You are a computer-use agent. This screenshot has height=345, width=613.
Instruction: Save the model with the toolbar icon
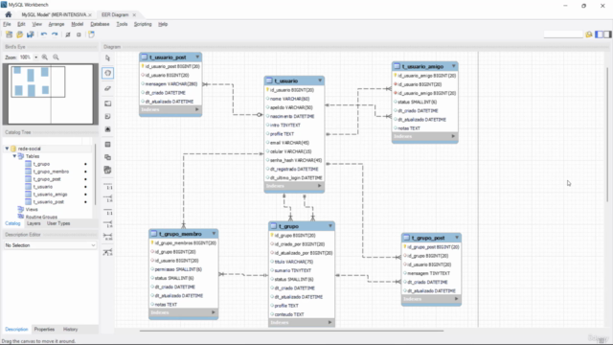tap(30, 34)
